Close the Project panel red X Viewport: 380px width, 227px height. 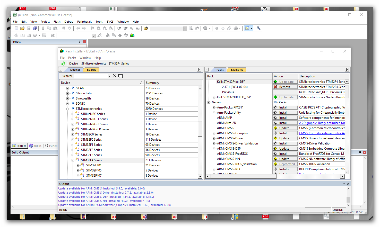point(84,42)
